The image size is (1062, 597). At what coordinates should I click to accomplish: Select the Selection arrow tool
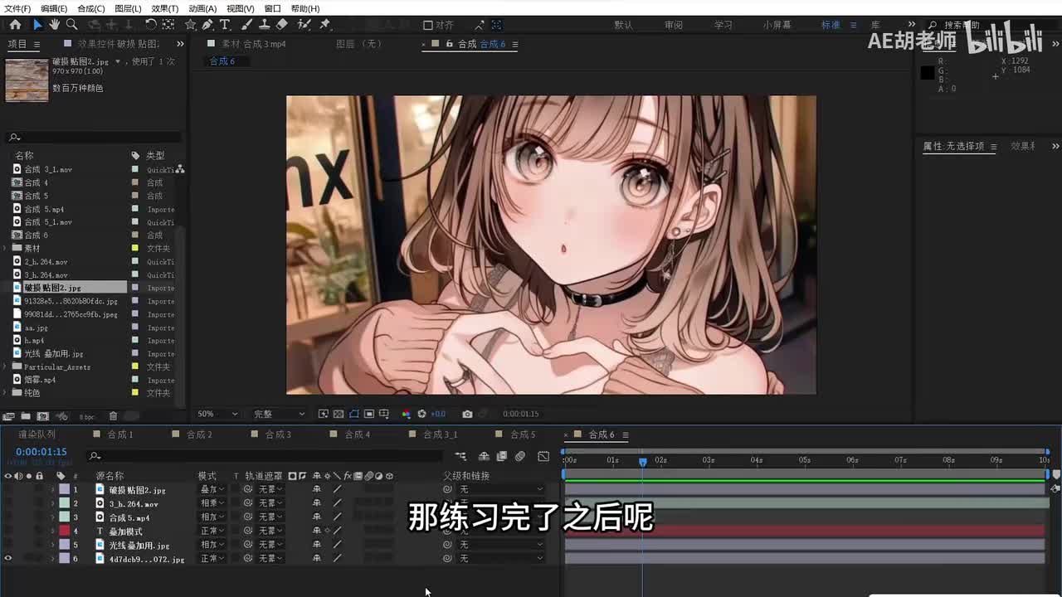point(37,25)
